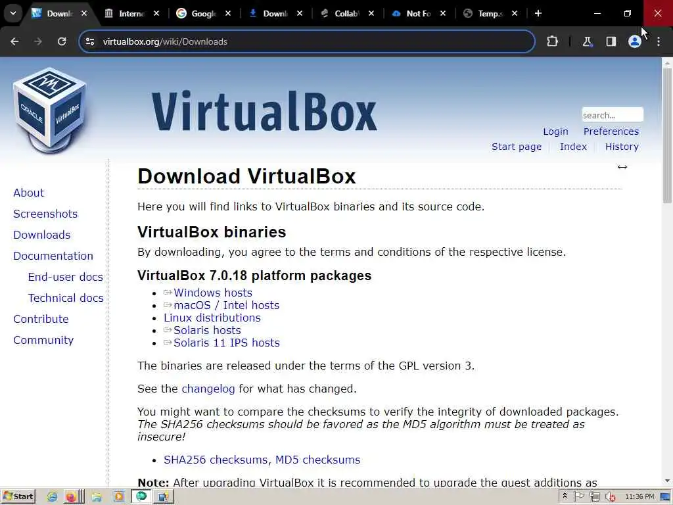
Task: Click the page vertical scrollbar thumb
Action: coord(667,135)
